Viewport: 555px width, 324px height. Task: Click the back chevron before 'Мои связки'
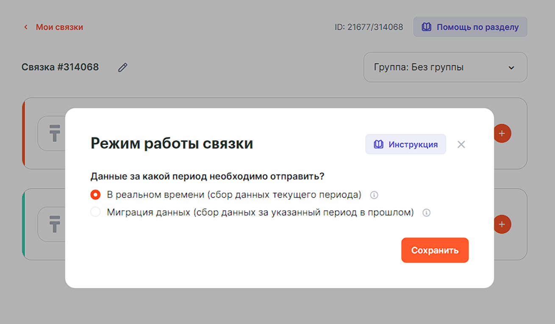click(x=26, y=27)
